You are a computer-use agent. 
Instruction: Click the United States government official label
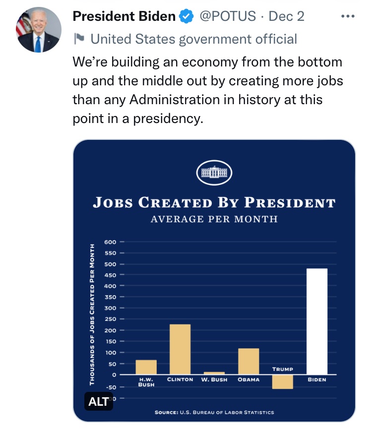[x=194, y=39]
